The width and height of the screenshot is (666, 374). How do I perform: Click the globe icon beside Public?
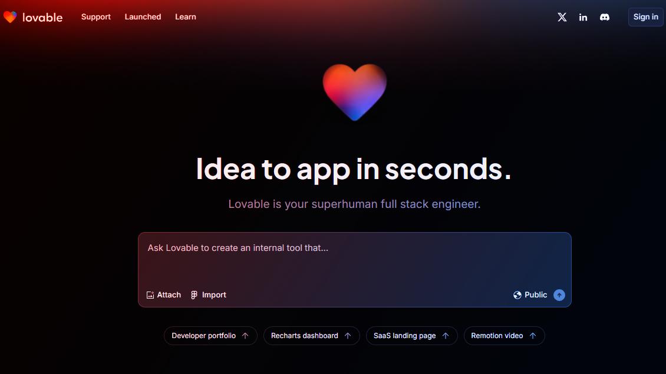click(x=517, y=295)
